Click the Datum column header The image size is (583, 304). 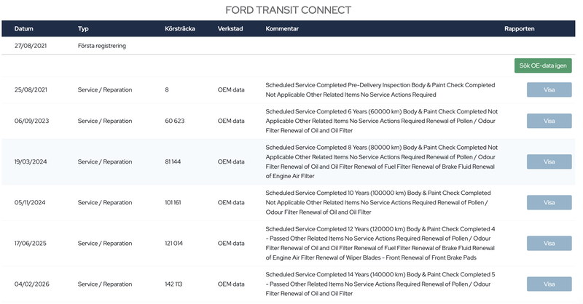click(x=24, y=28)
